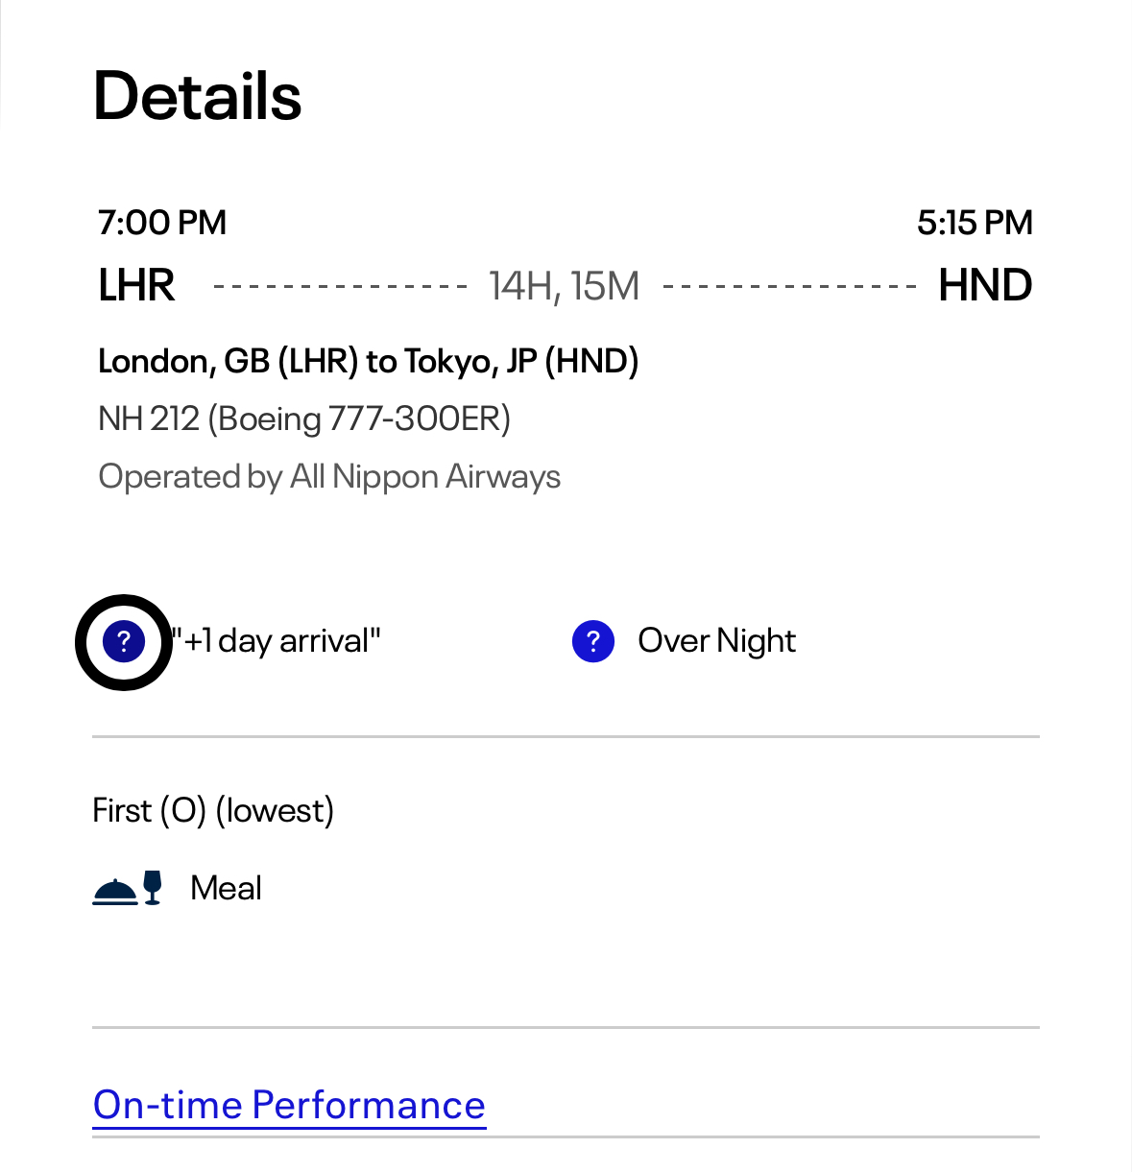This screenshot has width=1132, height=1172.
Task: Click the "+1 day arrival" label text
Action: tap(277, 641)
